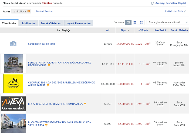
Task: Select the column table view toggle
Action: point(128,22)
